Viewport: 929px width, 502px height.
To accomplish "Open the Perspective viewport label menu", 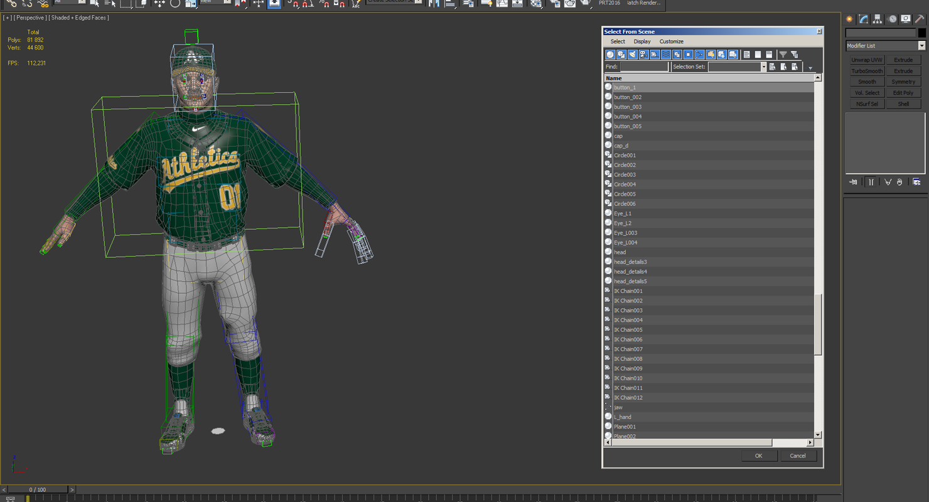I will pos(30,18).
